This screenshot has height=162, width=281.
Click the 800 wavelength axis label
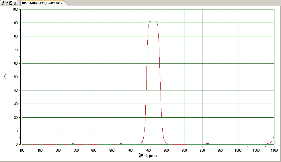click(x=166, y=151)
